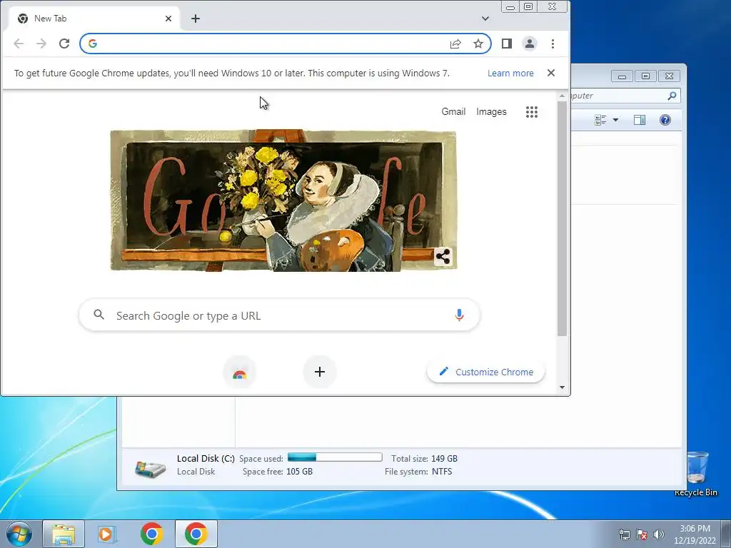Open Chrome's three-dot menu
This screenshot has height=548, width=731.
553,44
